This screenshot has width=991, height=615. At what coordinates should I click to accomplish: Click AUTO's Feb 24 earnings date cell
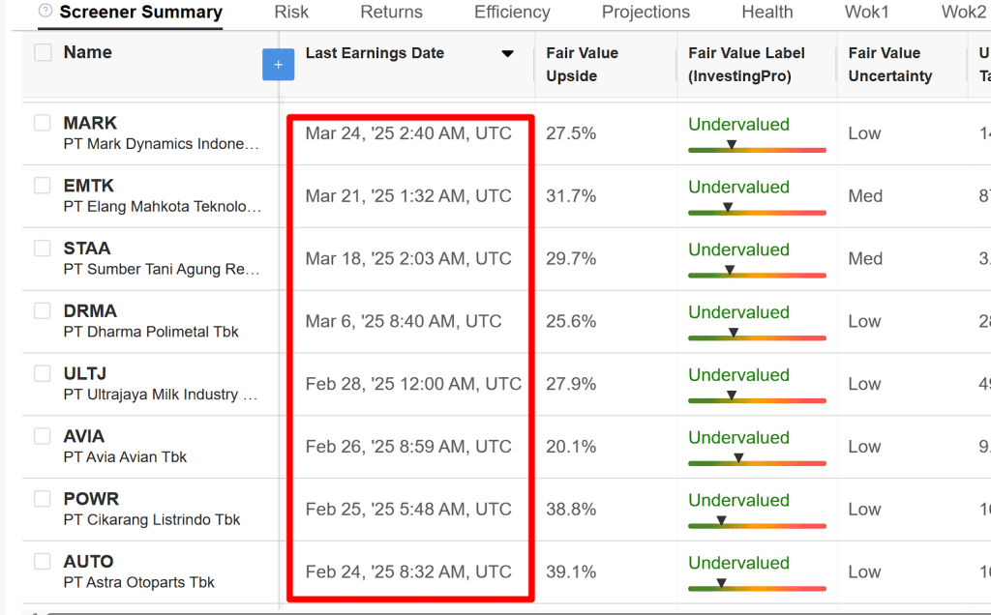coord(408,572)
